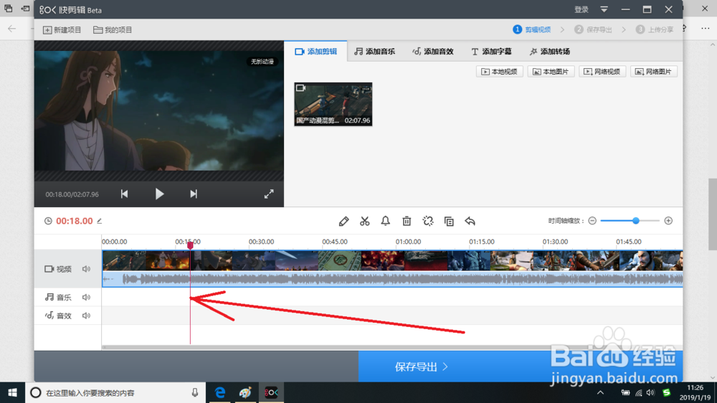Screen dimensions: 717x403
Task: Open 我的项目 folder
Action: [113, 29]
